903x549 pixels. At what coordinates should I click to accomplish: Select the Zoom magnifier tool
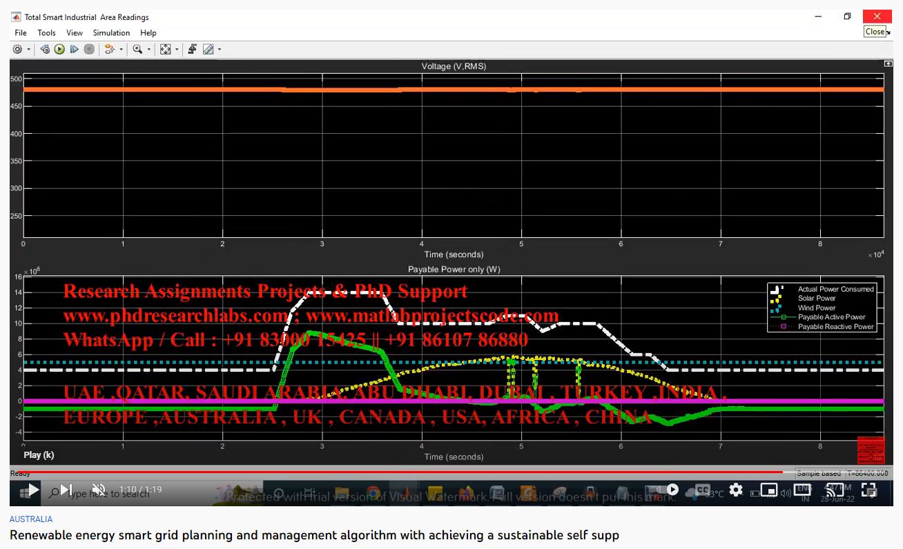137,50
